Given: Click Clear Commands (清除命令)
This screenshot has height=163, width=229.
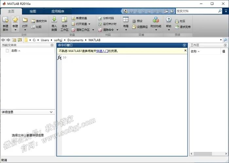Looking at the screenshot, I should click(106, 30).
